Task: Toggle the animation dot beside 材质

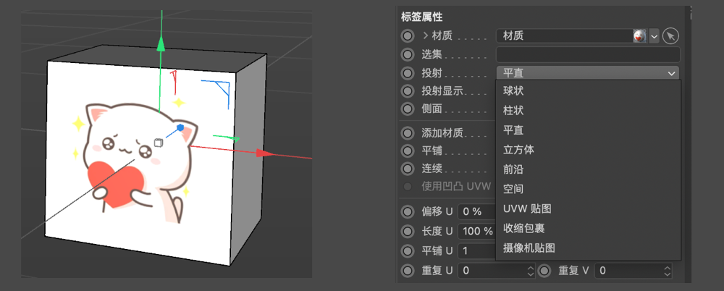Action: [407, 36]
